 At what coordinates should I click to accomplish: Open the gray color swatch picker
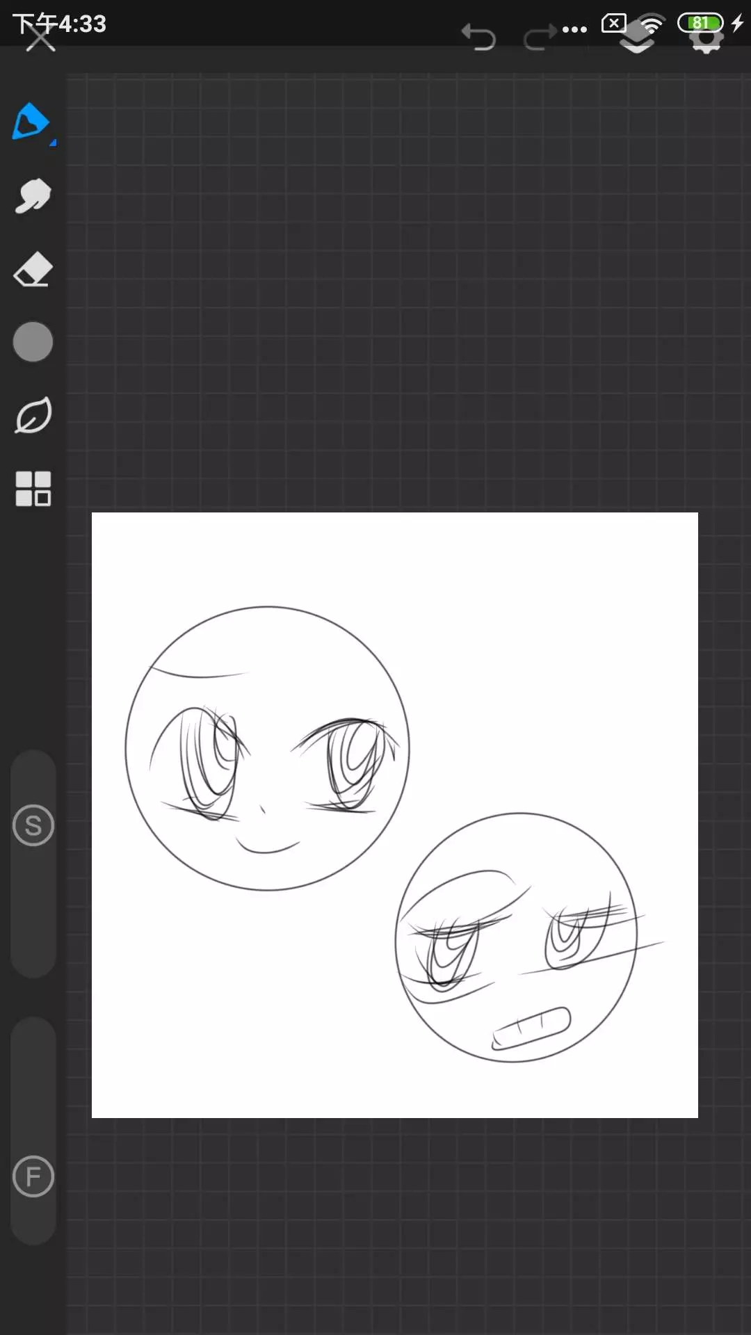33,341
